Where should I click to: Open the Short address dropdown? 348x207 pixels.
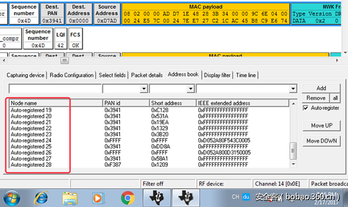190,89
